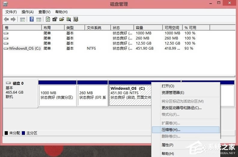Click the Back arrow toolbar icon

tap(6, 19)
